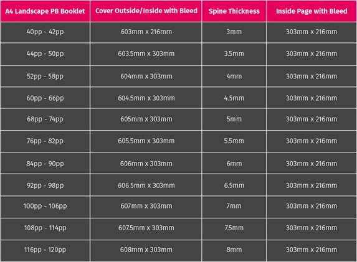Viewport: 357px width, 262px height.
Task: Select the 608mm x 303mm cover cell
Action: point(146,250)
